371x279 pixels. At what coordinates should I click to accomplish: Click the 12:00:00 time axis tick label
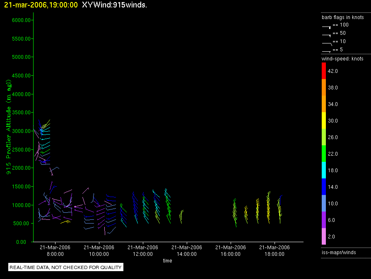click(x=143, y=250)
